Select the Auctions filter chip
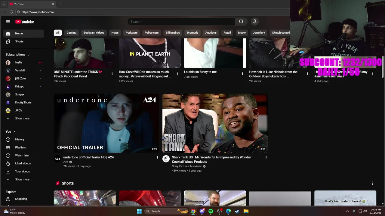The width and height of the screenshot is (385, 216). pyautogui.click(x=211, y=33)
